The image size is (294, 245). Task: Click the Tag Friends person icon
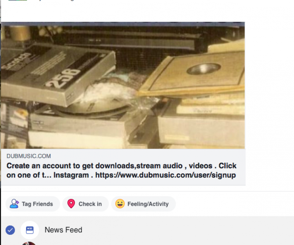click(14, 204)
